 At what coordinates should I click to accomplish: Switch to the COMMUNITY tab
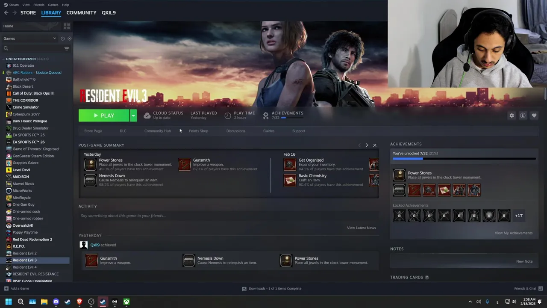coord(81,13)
